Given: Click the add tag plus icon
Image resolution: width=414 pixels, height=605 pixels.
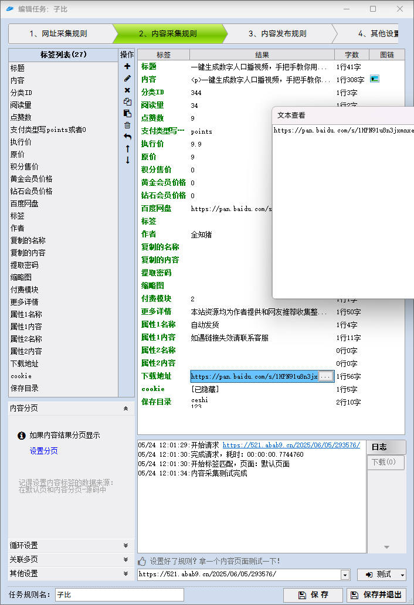Looking at the screenshot, I should [127, 66].
